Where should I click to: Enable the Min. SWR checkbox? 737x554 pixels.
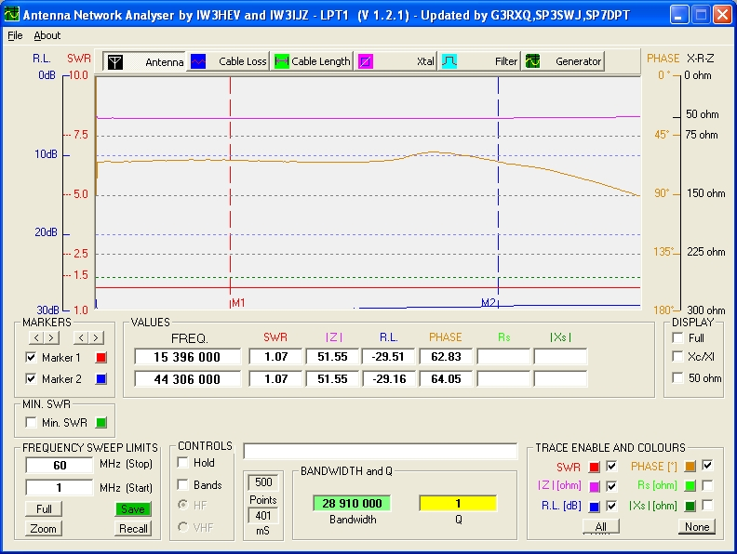pyautogui.click(x=32, y=423)
